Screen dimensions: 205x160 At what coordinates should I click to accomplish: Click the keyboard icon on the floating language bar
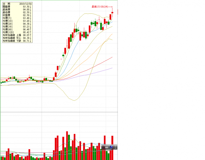pyautogui.click(x=107, y=147)
